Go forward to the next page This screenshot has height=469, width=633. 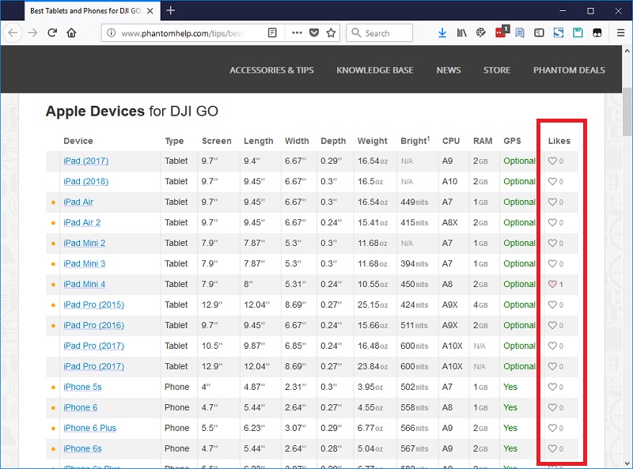tap(32, 32)
